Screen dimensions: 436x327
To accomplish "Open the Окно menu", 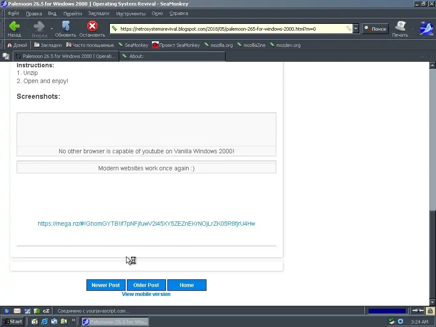I will click(x=157, y=13).
